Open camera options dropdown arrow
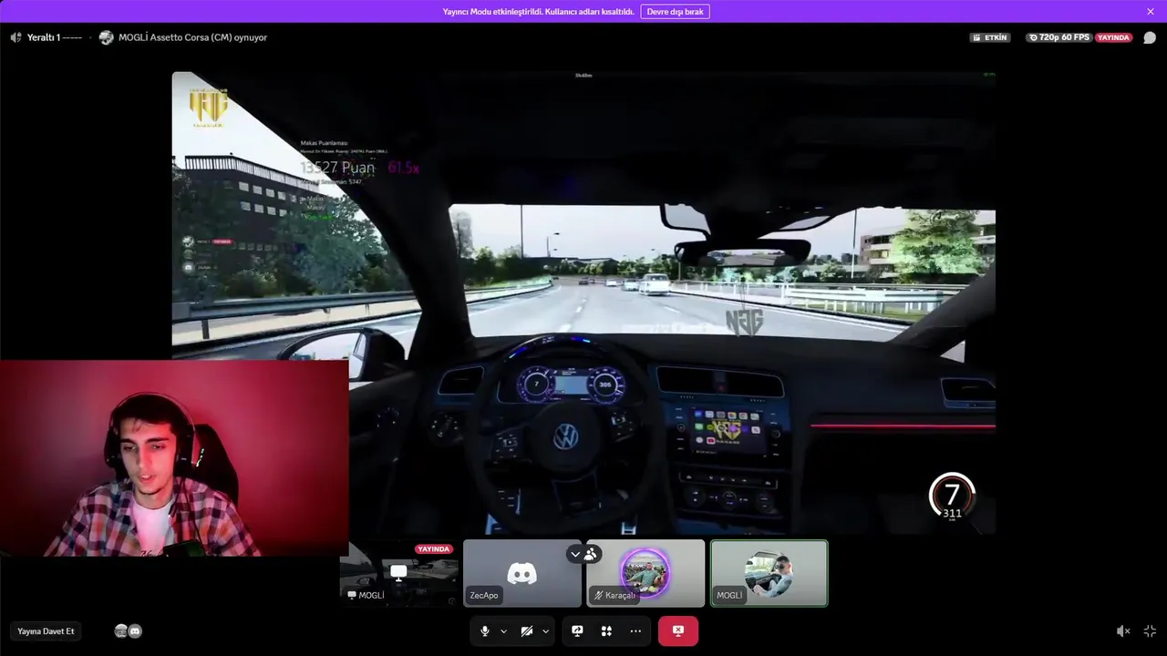The image size is (1167, 656). coord(545,631)
